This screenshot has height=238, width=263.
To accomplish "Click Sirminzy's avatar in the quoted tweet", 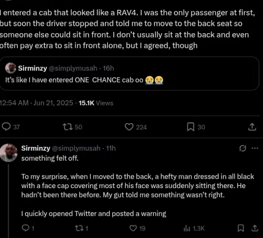I will tap(11, 68).
